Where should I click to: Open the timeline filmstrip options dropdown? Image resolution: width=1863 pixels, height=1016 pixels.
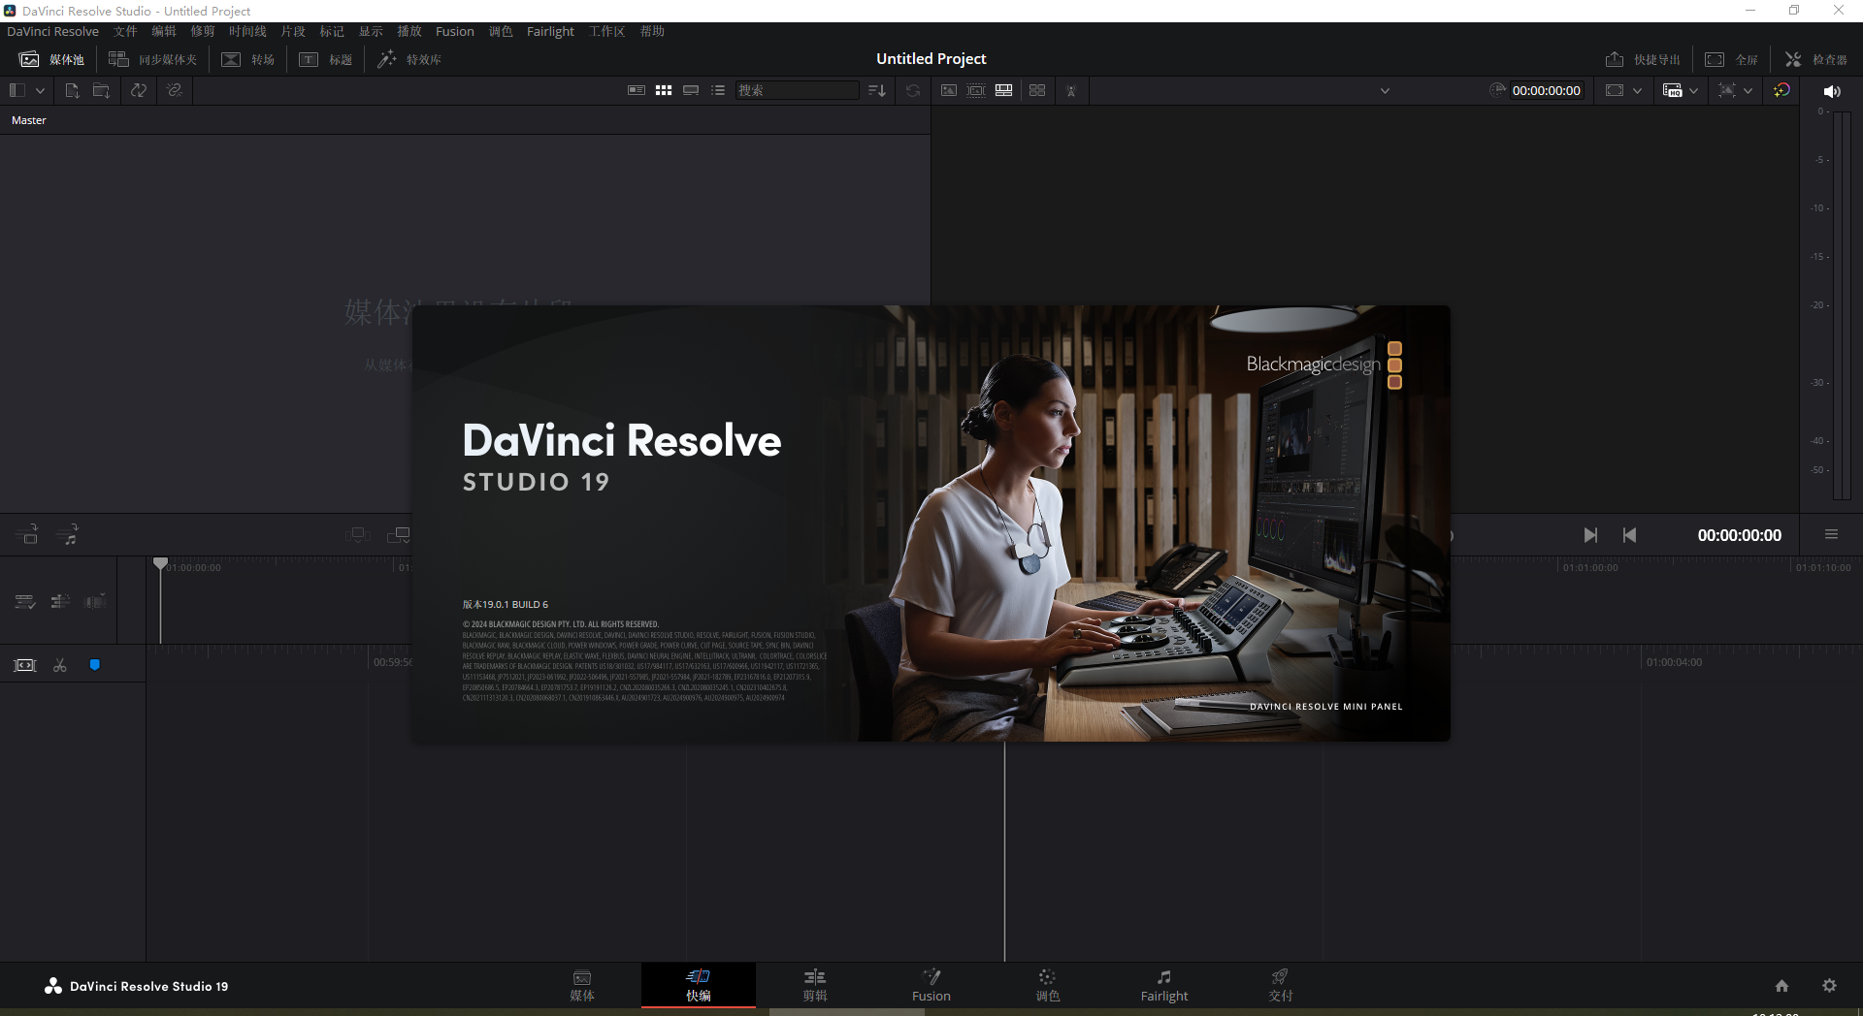(x=95, y=602)
